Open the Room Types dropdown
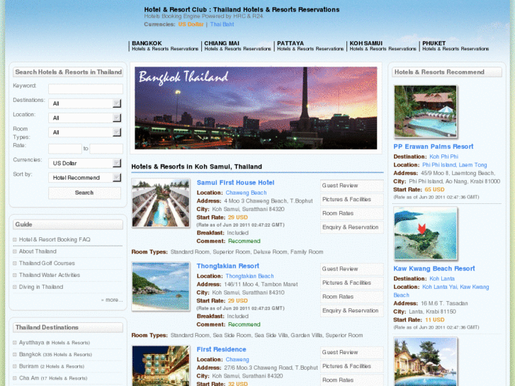The width and height of the screenshot is (515, 386). 85,132
